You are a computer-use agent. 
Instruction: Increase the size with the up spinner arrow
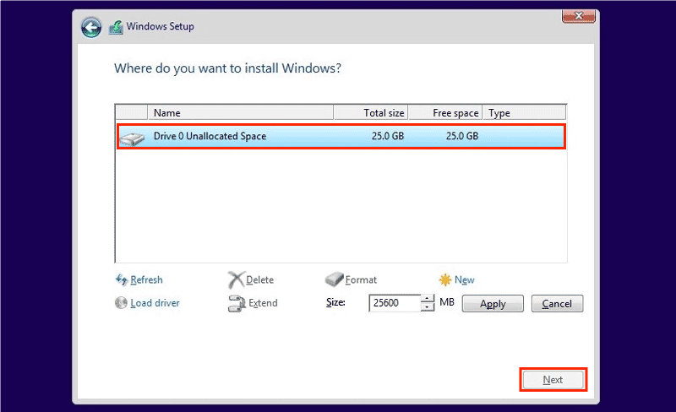pyautogui.click(x=428, y=299)
